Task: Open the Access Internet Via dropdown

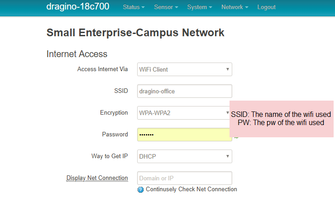Action: [x=185, y=69]
